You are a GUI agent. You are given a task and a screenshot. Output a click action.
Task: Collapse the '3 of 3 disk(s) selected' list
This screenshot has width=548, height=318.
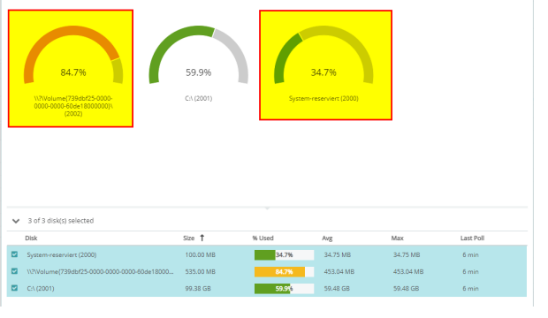click(x=16, y=221)
